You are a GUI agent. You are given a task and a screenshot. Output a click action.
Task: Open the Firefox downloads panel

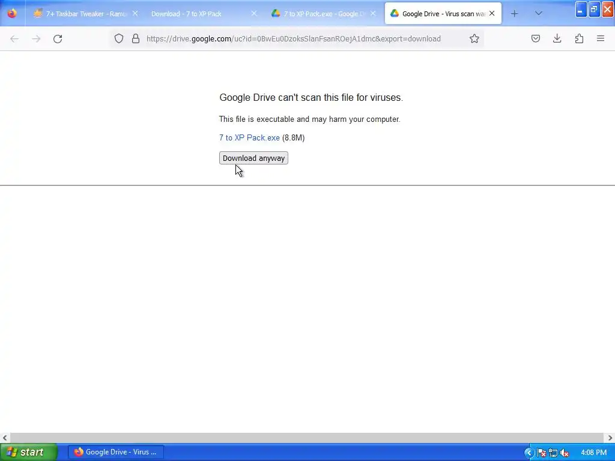pyautogui.click(x=557, y=38)
